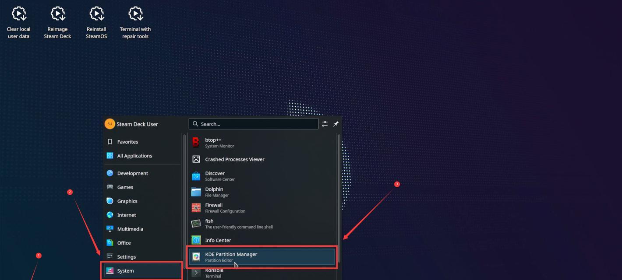This screenshot has width=622, height=280.
Task: Go to the Settings category
Action: tap(142, 257)
